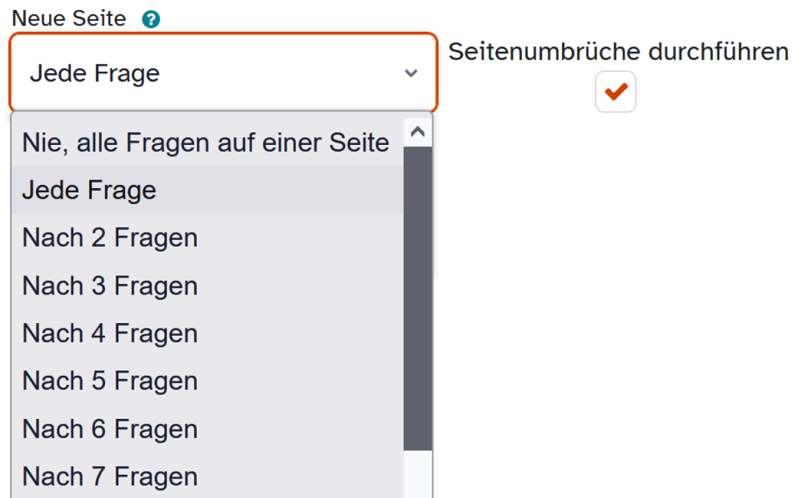Click the 'Seitenumbrüche durchführen' label text
Image resolution: width=798 pixels, height=498 pixels.
pyautogui.click(x=618, y=52)
